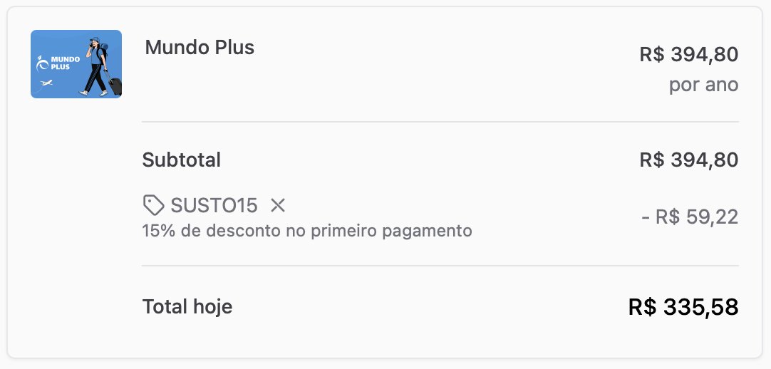The width and height of the screenshot is (771, 369).
Task: Click the total amount R$ 335,58
Action: tap(683, 307)
